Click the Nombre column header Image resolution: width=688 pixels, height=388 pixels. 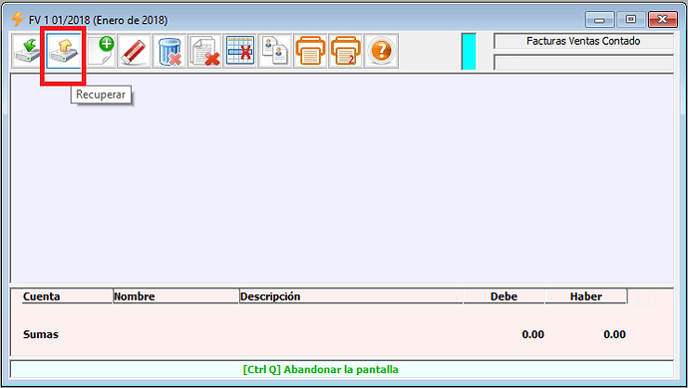click(x=175, y=296)
